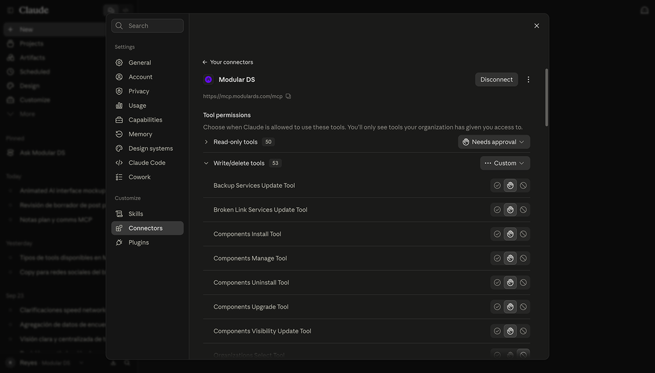Viewport: 655px width, 373px height.
Task: Click the Read-only tools count 50
Action: 268,142
